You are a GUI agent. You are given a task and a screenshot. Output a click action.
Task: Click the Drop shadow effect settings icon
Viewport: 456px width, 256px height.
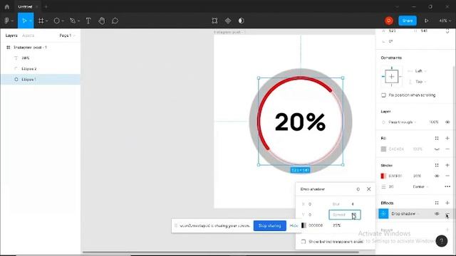pos(383,213)
